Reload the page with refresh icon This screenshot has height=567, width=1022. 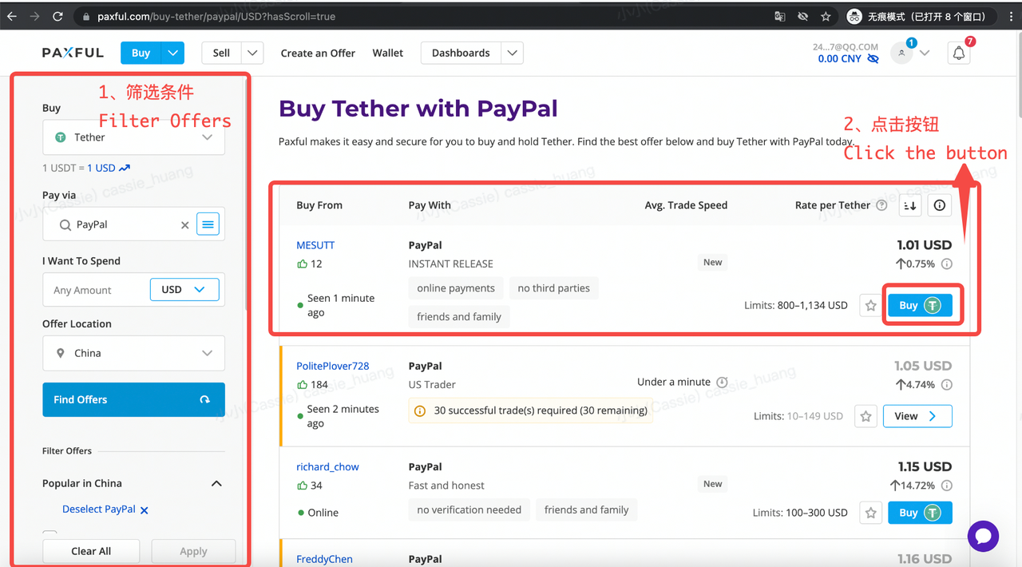[x=57, y=16]
